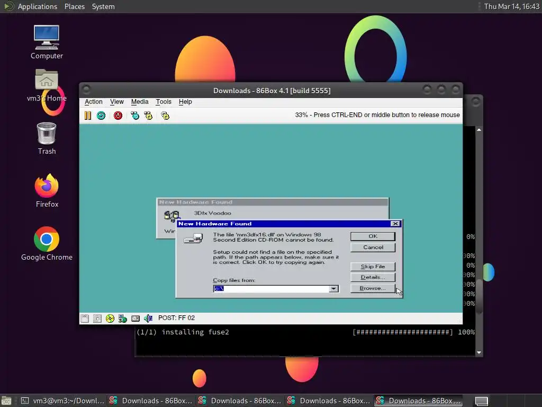Expand the Copy files from dropdown arrow
The height and width of the screenshot is (407, 542).
click(333, 289)
